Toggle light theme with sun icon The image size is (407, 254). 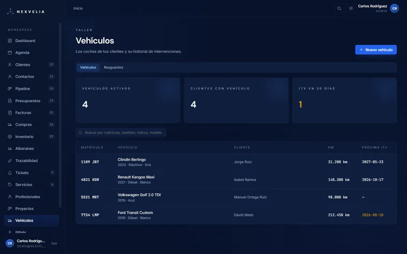click(351, 9)
